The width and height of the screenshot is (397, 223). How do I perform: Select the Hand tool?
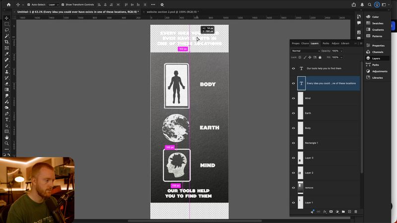pyautogui.click(x=7, y=137)
